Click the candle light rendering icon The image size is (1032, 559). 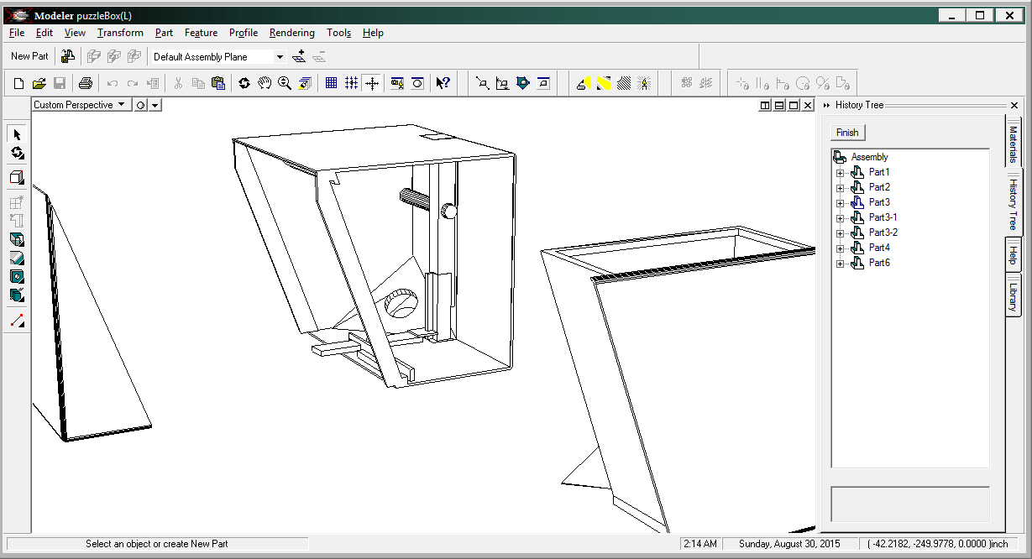[x=644, y=83]
